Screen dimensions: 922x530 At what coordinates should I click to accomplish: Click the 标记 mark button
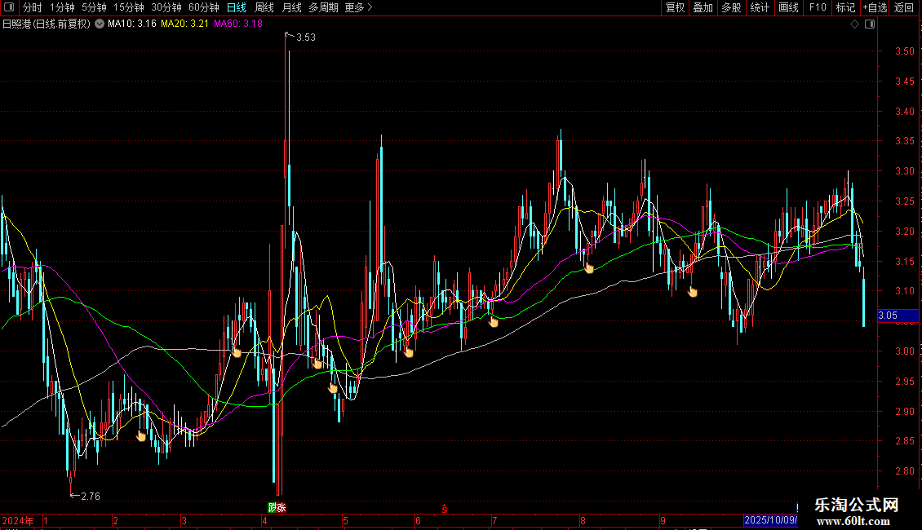pos(845,7)
